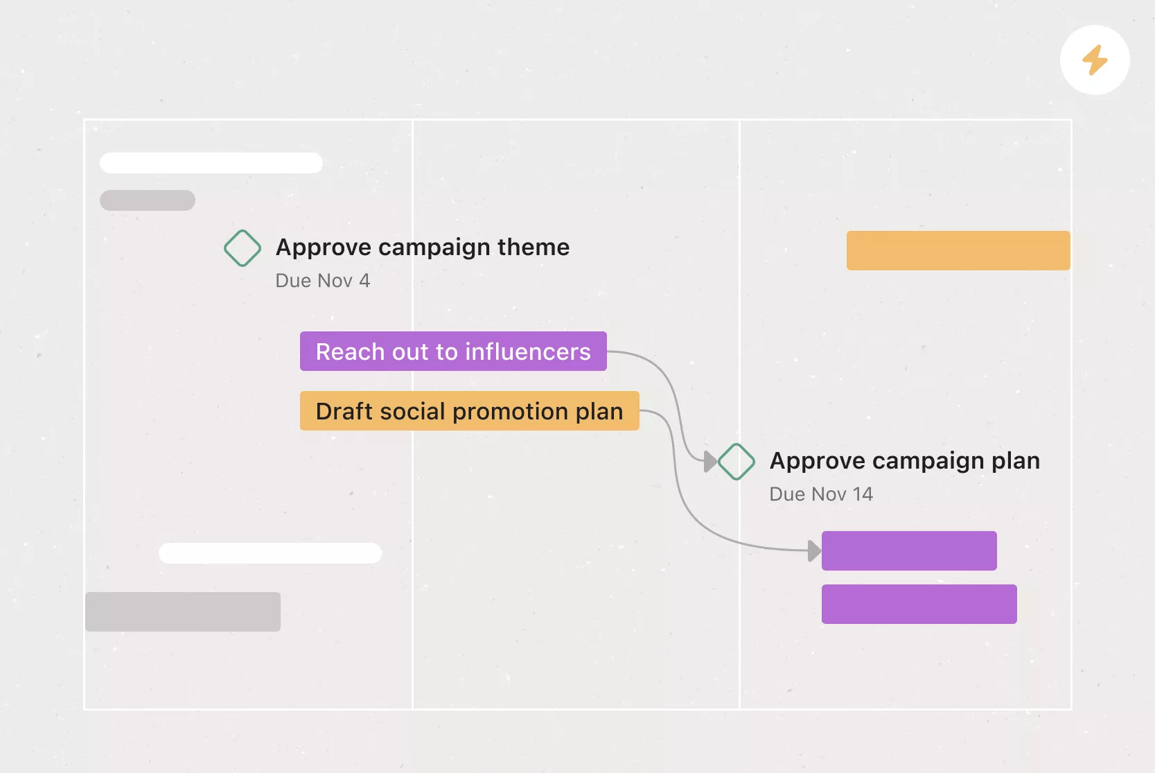
Task: Select the Approve campaign theme milestone diamond
Action: [x=243, y=248]
